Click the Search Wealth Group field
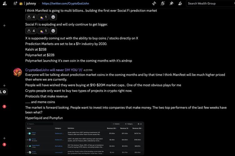 point(210,3)
